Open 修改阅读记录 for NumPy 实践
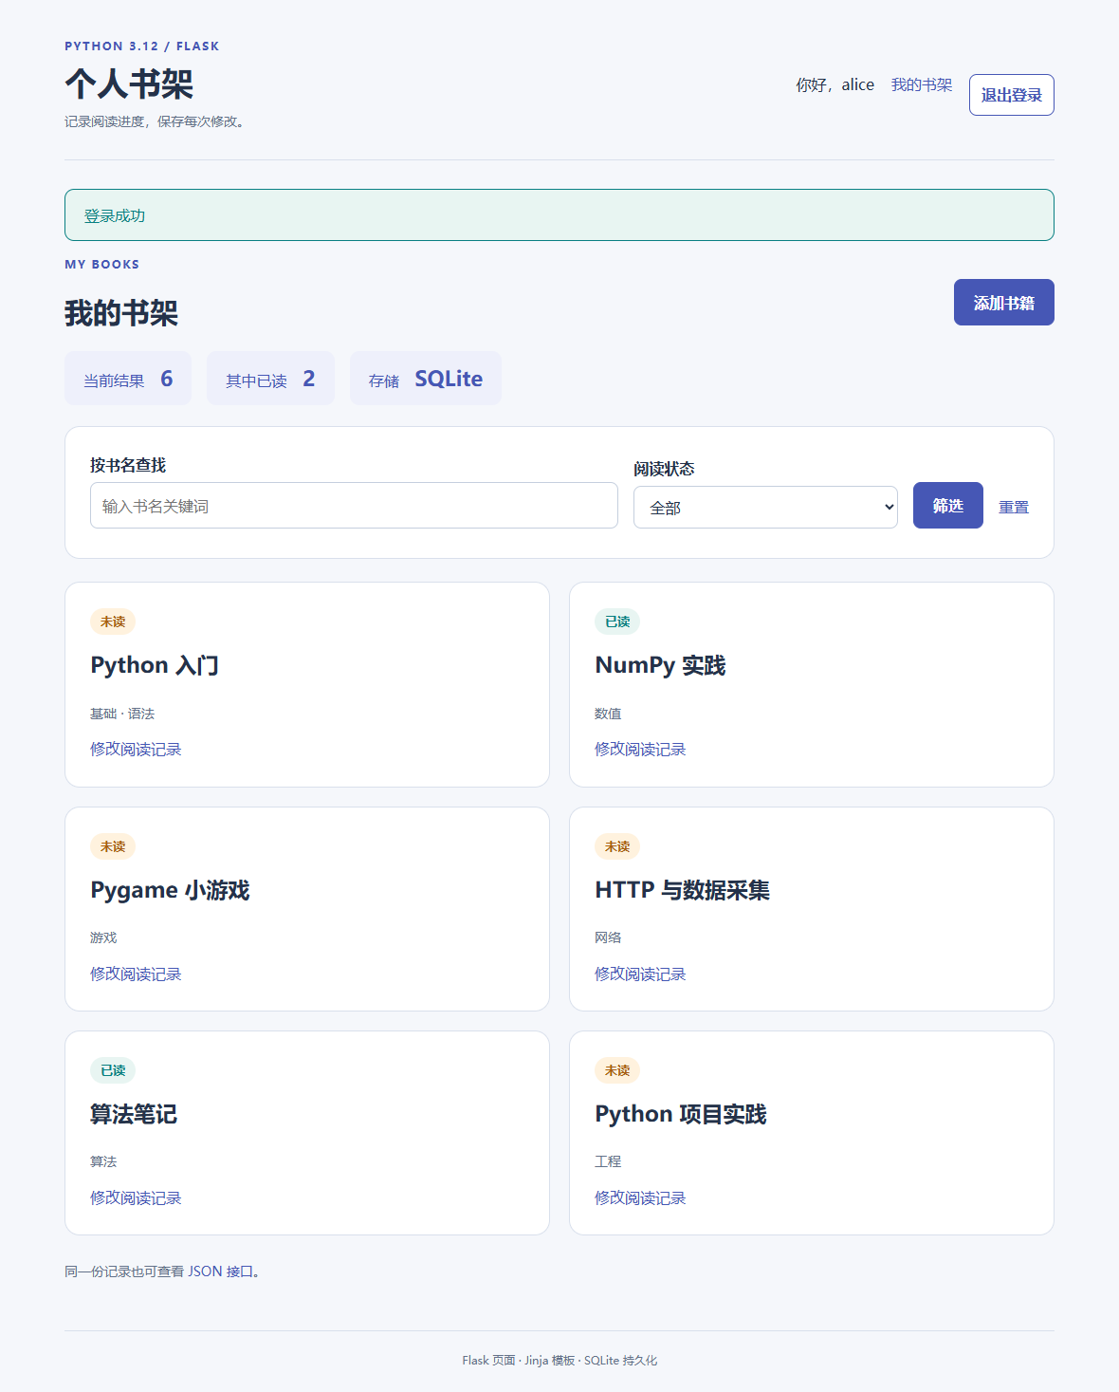 pos(640,750)
